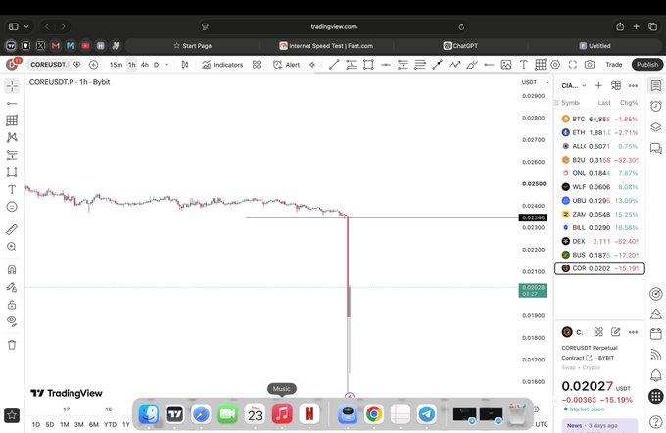This screenshot has width=666, height=433.
Task: Switch to the 4h timeframe
Action: 145,65
